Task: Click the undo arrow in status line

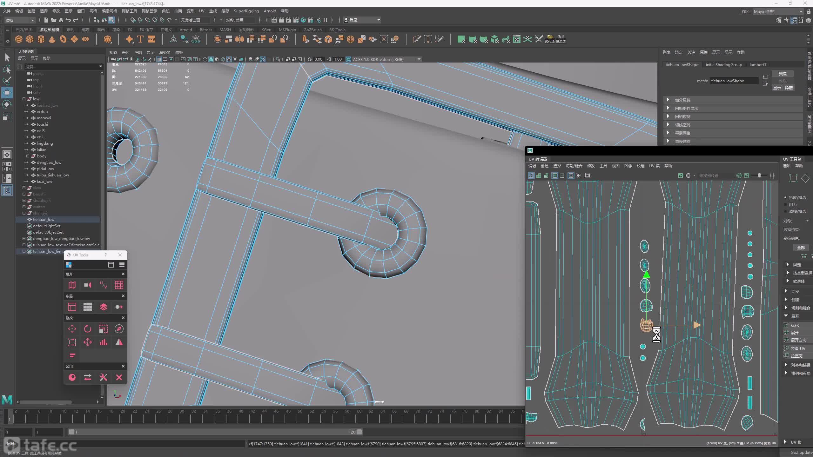Action: pos(68,20)
